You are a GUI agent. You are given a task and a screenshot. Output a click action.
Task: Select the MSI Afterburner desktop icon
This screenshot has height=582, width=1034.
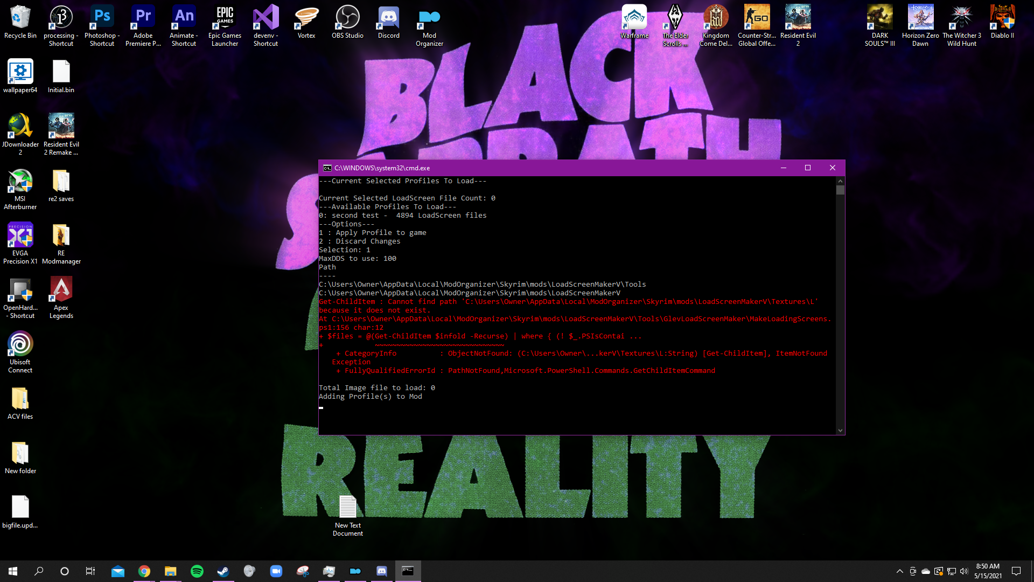click(20, 189)
